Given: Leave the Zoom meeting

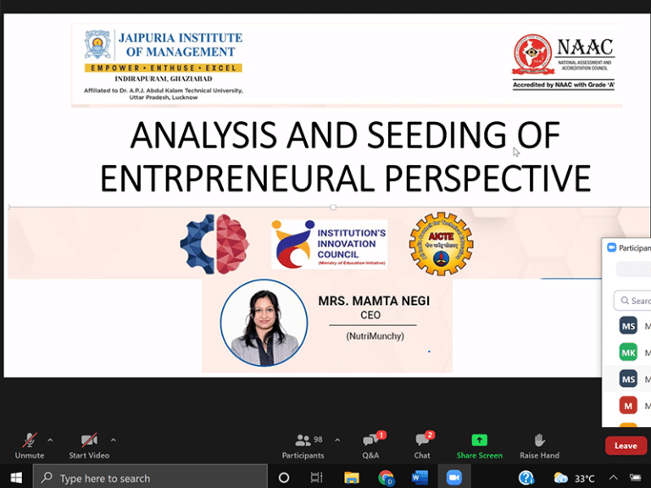Looking at the screenshot, I should pos(626,446).
